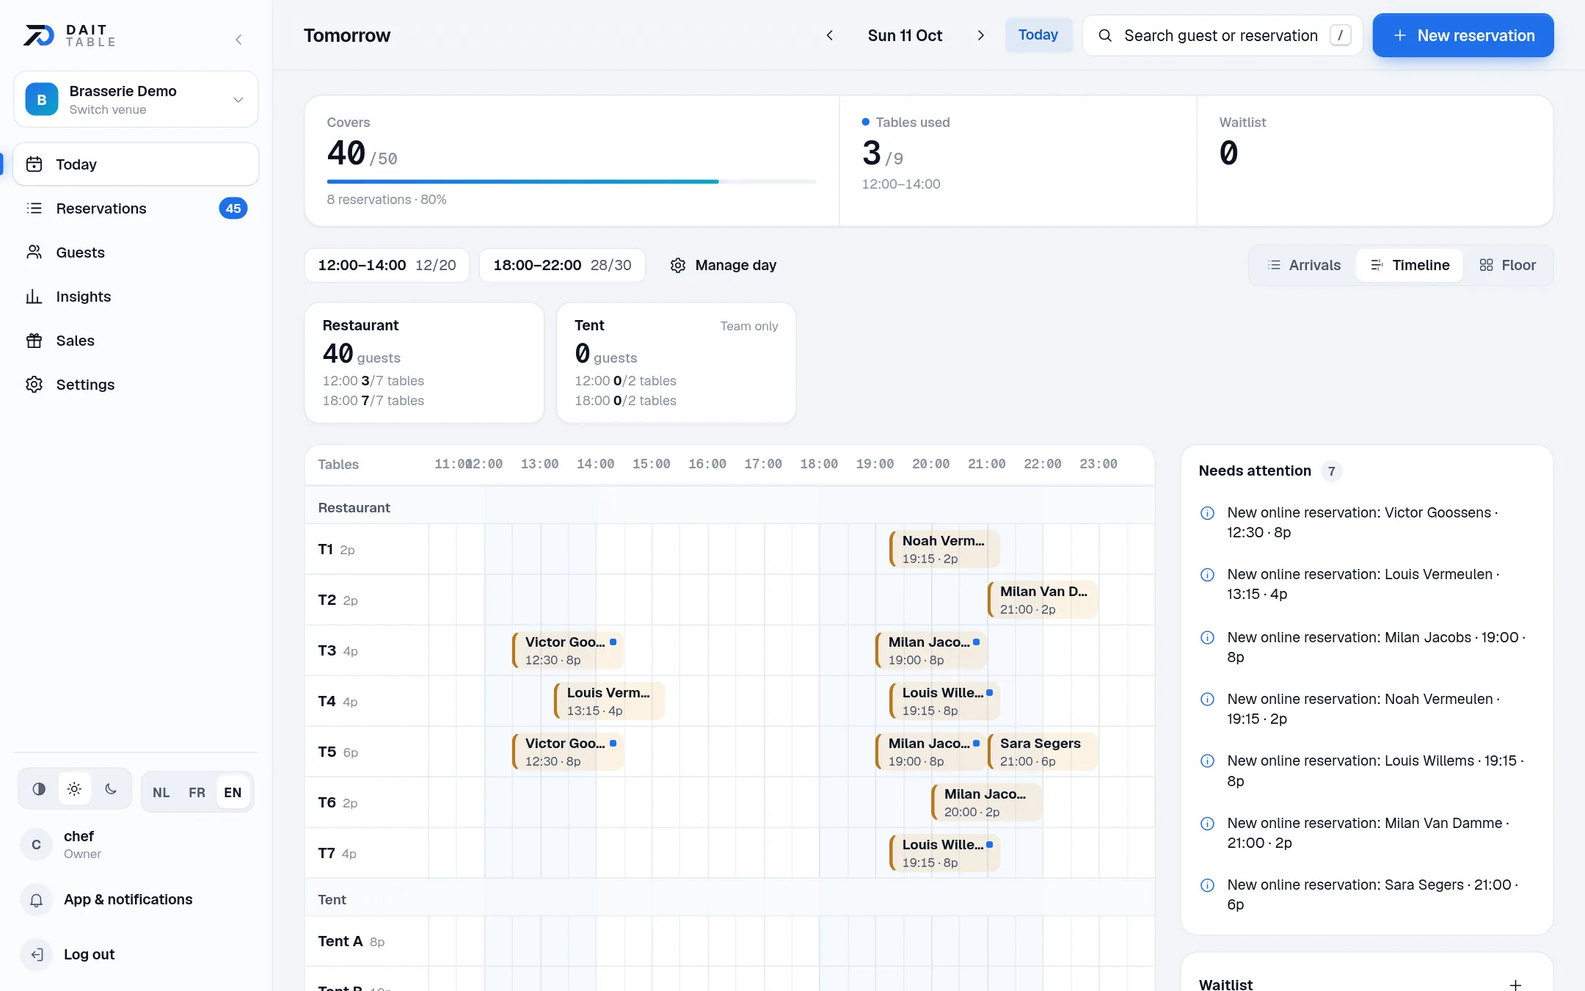Open Milan Jacobs 20:00 reservation on T6
1585x991 pixels.
pos(986,802)
